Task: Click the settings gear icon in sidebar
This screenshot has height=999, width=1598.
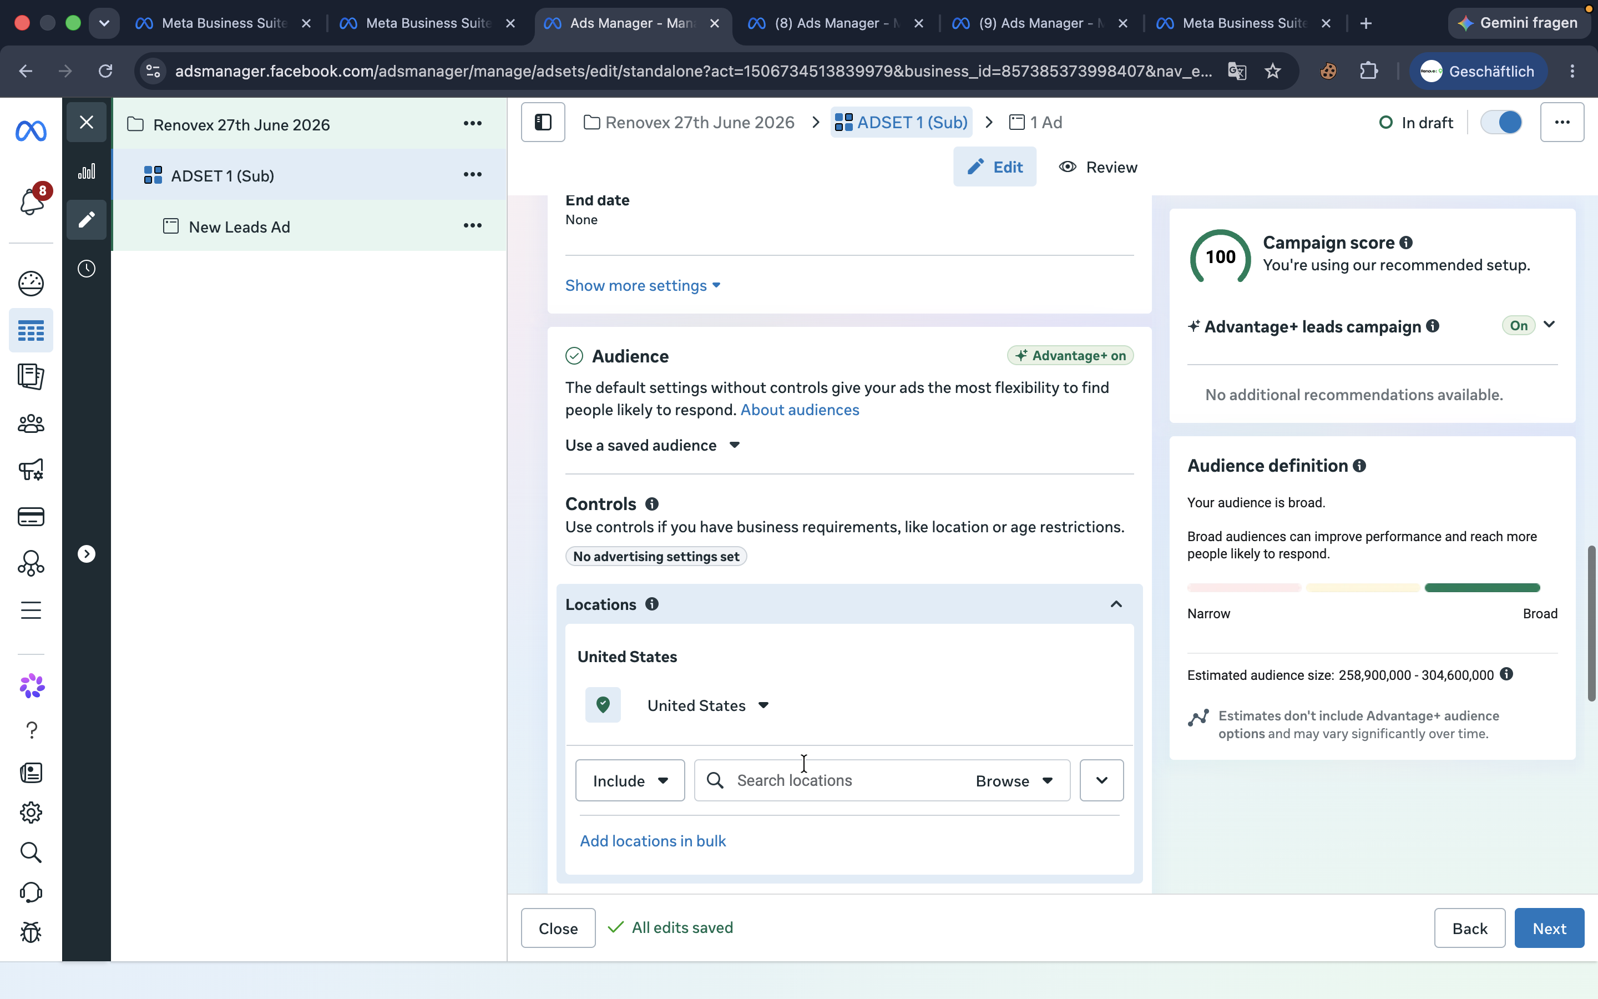Action: click(x=31, y=813)
